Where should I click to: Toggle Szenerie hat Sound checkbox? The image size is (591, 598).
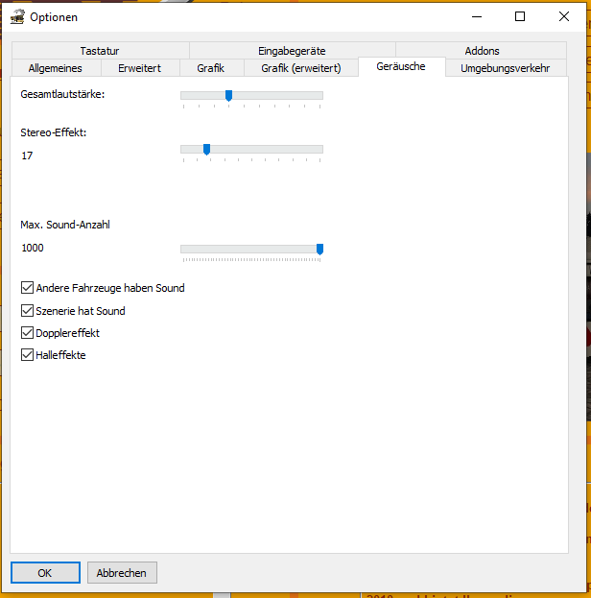click(x=27, y=311)
